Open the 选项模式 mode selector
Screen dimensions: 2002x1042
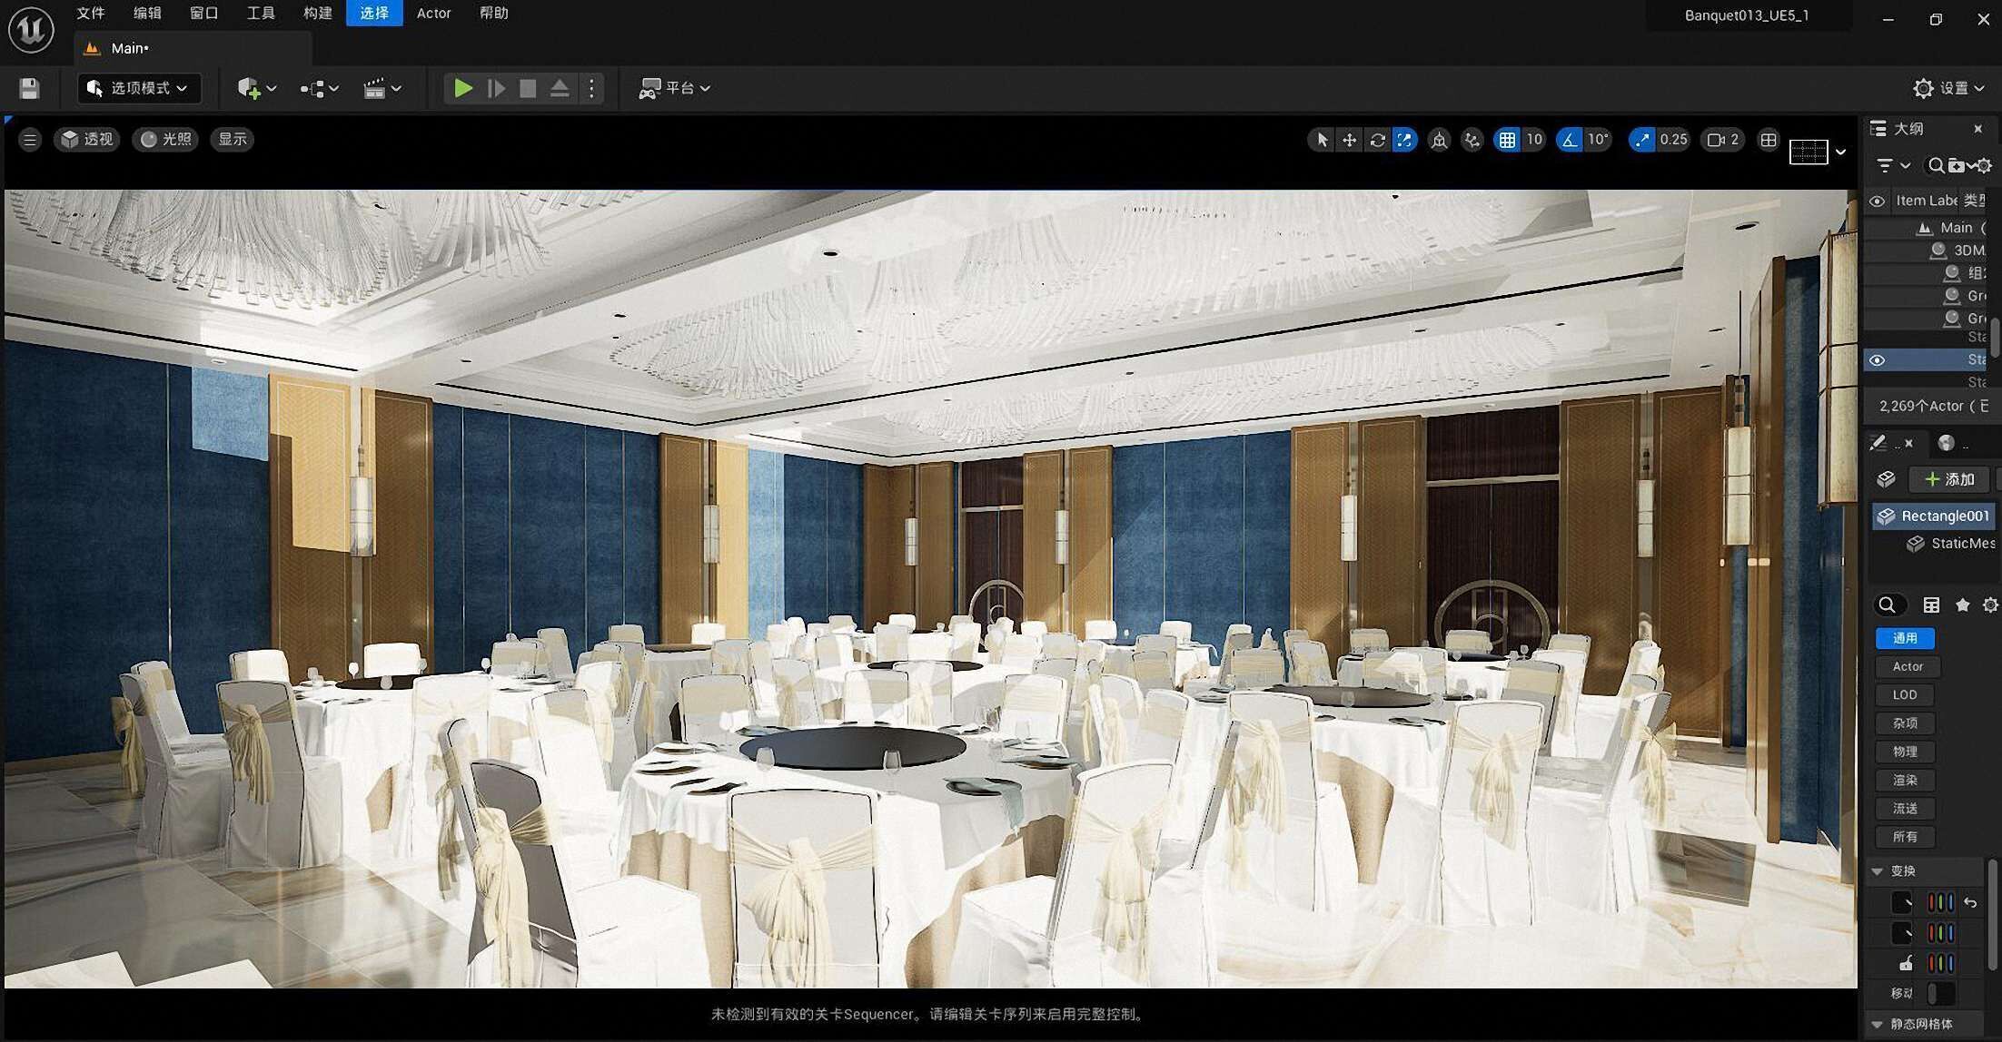tap(138, 88)
